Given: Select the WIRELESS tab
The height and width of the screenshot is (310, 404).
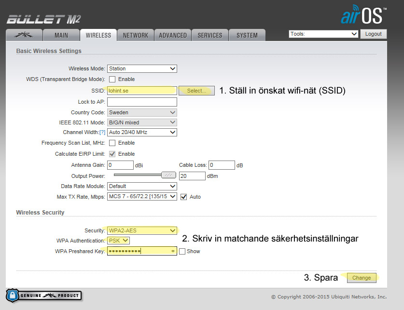Looking at the screenshot, I should (98, 35).
